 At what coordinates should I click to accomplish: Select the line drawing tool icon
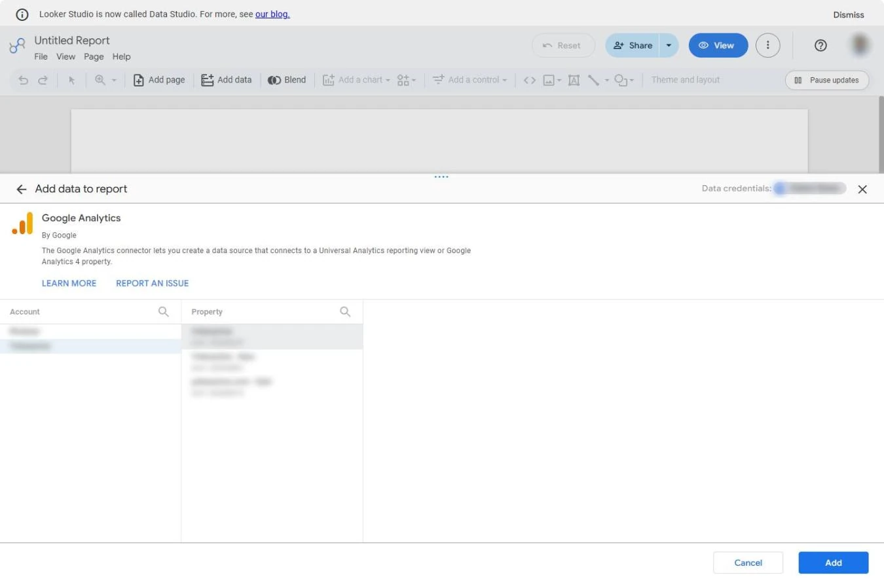coord(593,80)
